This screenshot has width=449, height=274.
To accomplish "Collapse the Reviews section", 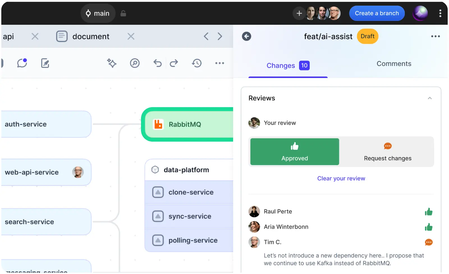I will click(430, 98).
